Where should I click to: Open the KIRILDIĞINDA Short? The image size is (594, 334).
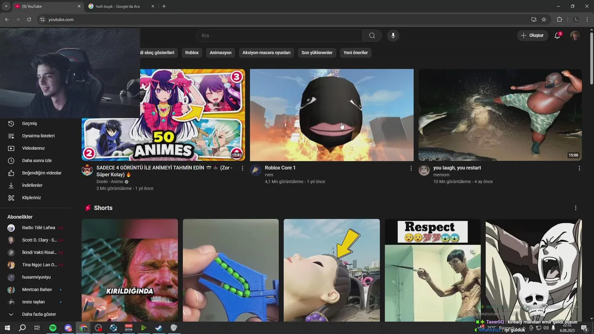130,270
